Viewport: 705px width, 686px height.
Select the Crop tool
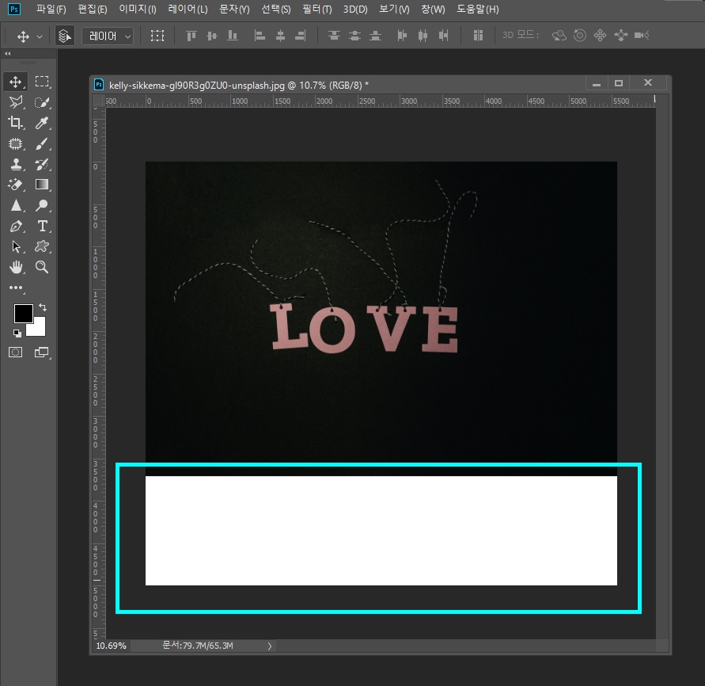pyautogui.click(x=16, y=123)
